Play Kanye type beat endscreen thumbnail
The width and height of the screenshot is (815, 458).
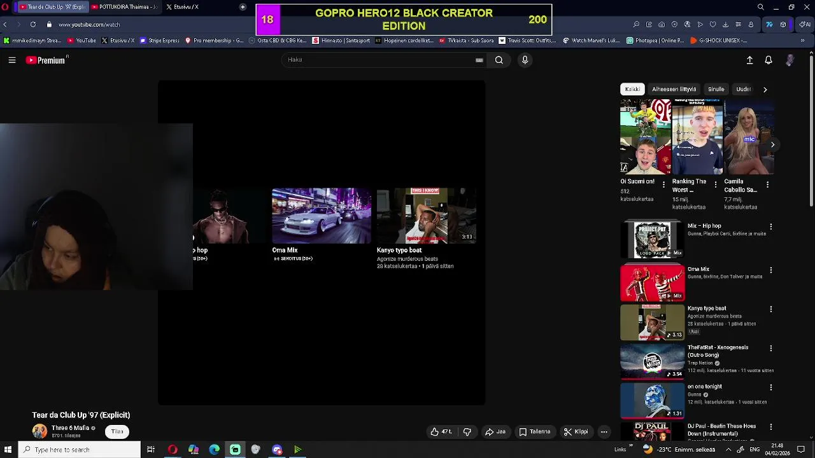426,216
